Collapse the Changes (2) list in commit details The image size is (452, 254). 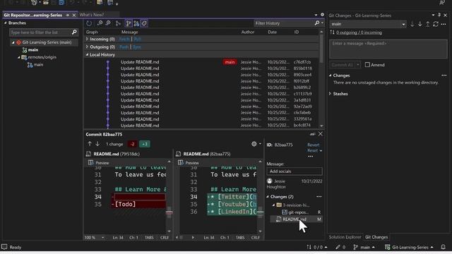[268, 197]
